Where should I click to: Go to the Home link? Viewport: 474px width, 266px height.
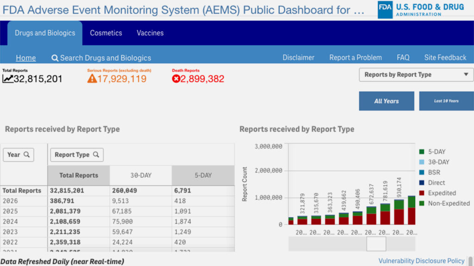tap(25, 58)
